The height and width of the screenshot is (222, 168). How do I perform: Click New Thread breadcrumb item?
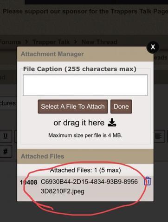pyautogui.click(x=99, y=42)
